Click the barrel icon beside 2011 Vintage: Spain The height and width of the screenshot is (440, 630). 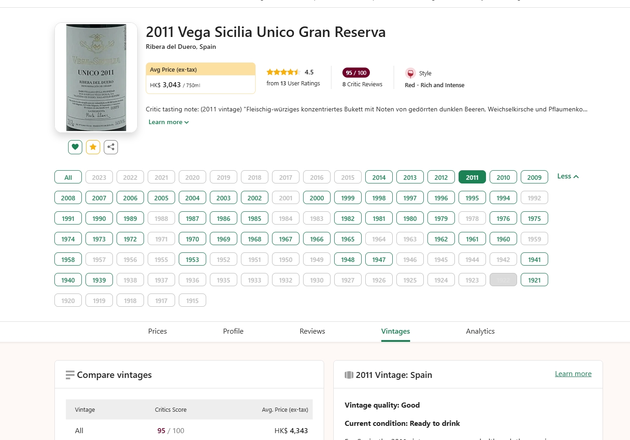(349, 375)
